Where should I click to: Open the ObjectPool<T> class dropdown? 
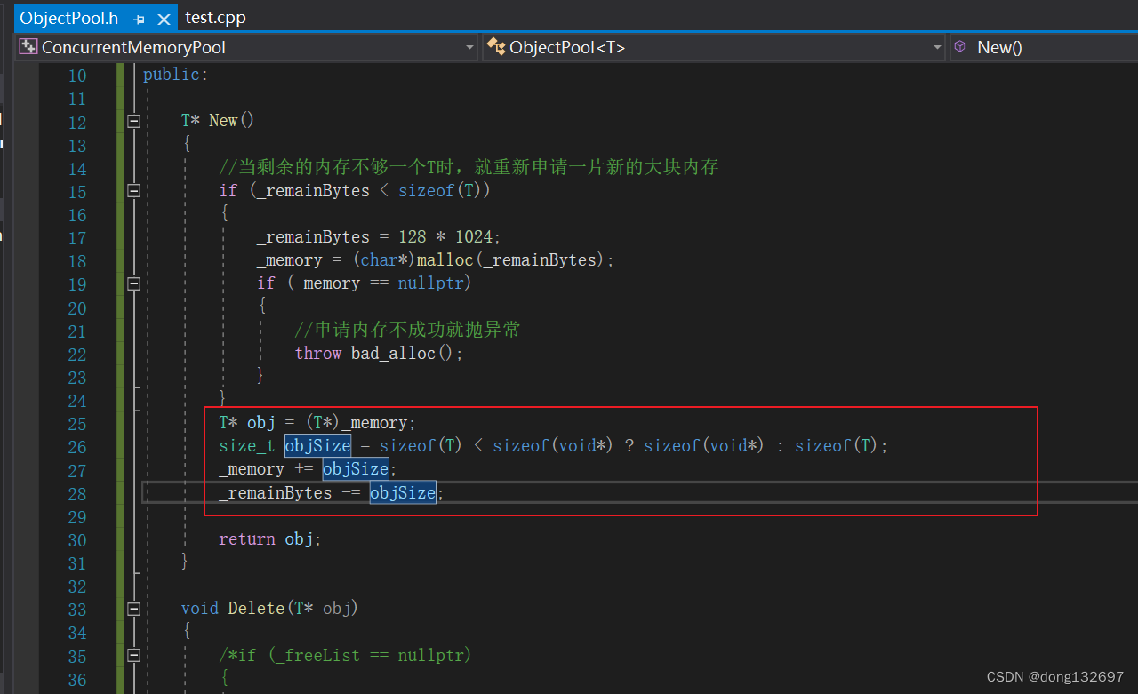pos(937,47)
